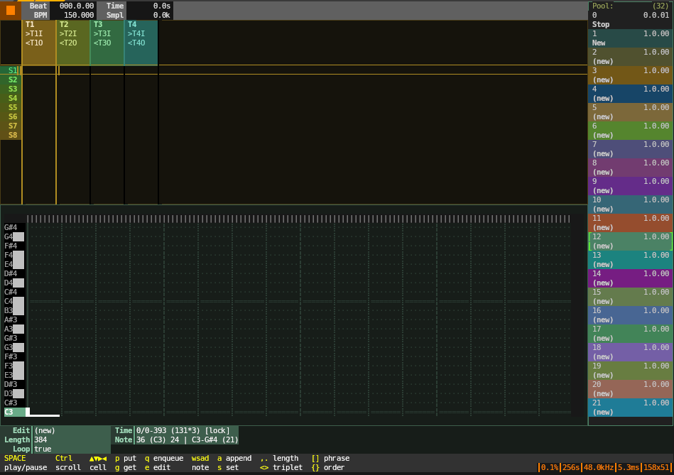Click the C4 piano key
This screenshot has width=674, height=475.
(x=14, y=301)
